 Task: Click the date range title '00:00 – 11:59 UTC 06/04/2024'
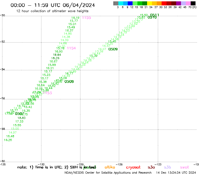pos(53,5)
